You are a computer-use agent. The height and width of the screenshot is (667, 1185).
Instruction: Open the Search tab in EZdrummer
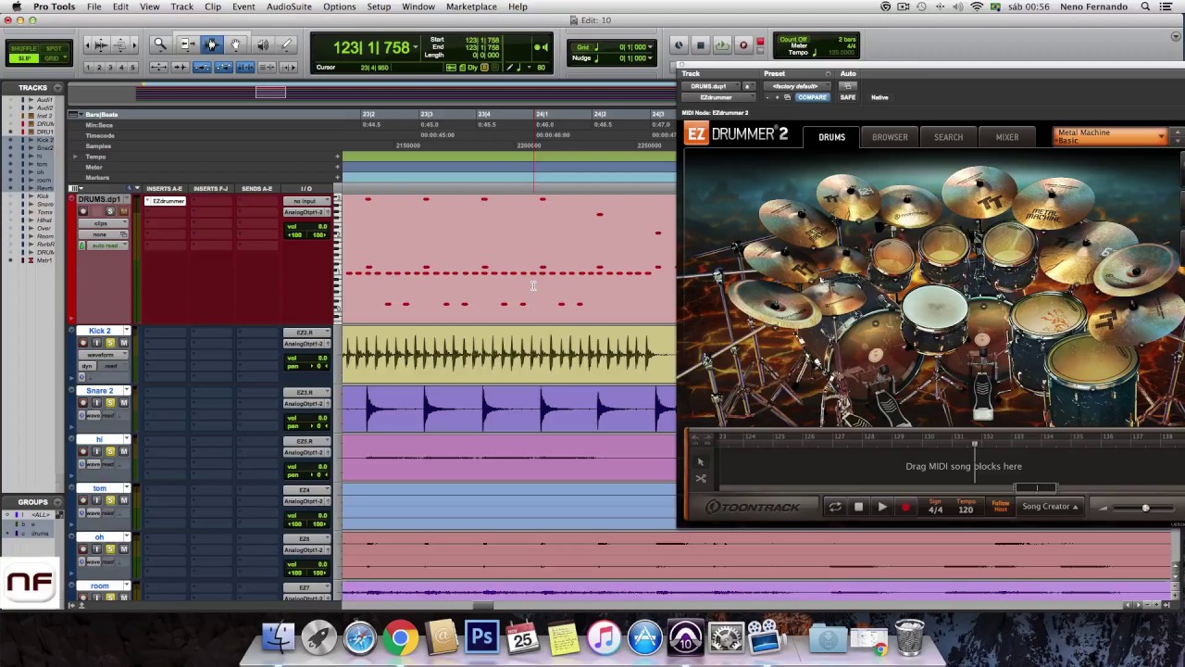click(948, 137)
